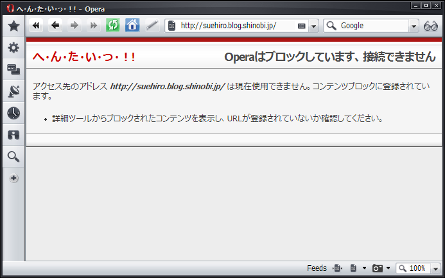Click the Wand auto-fill button

click(x=152, y=26)
